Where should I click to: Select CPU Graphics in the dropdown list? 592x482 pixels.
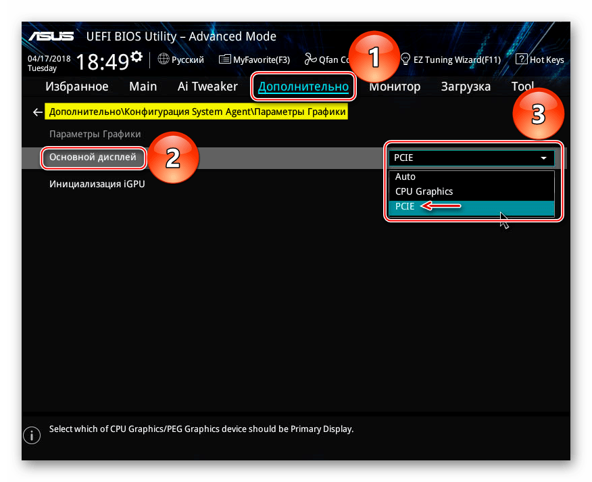(x=424, y=191)
